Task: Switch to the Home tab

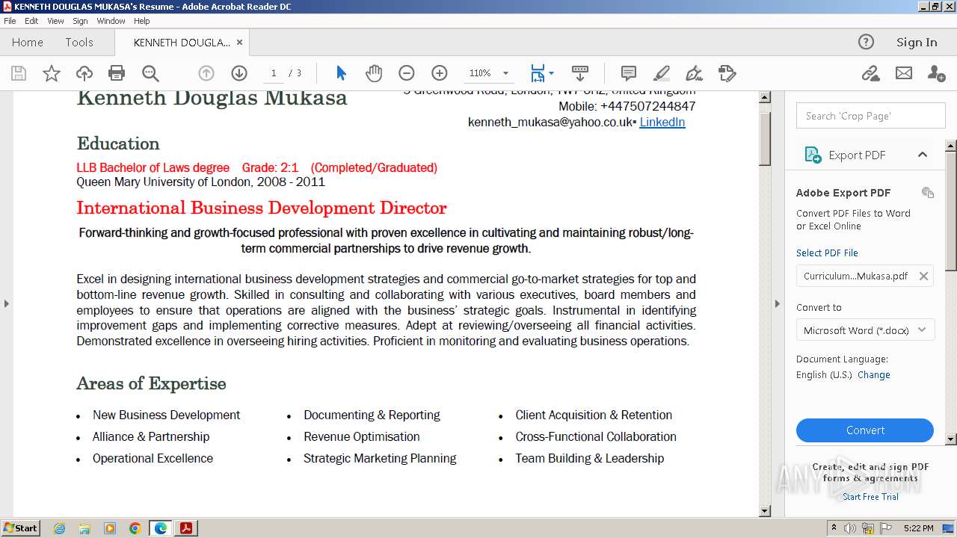Action: tap(28, 43)
